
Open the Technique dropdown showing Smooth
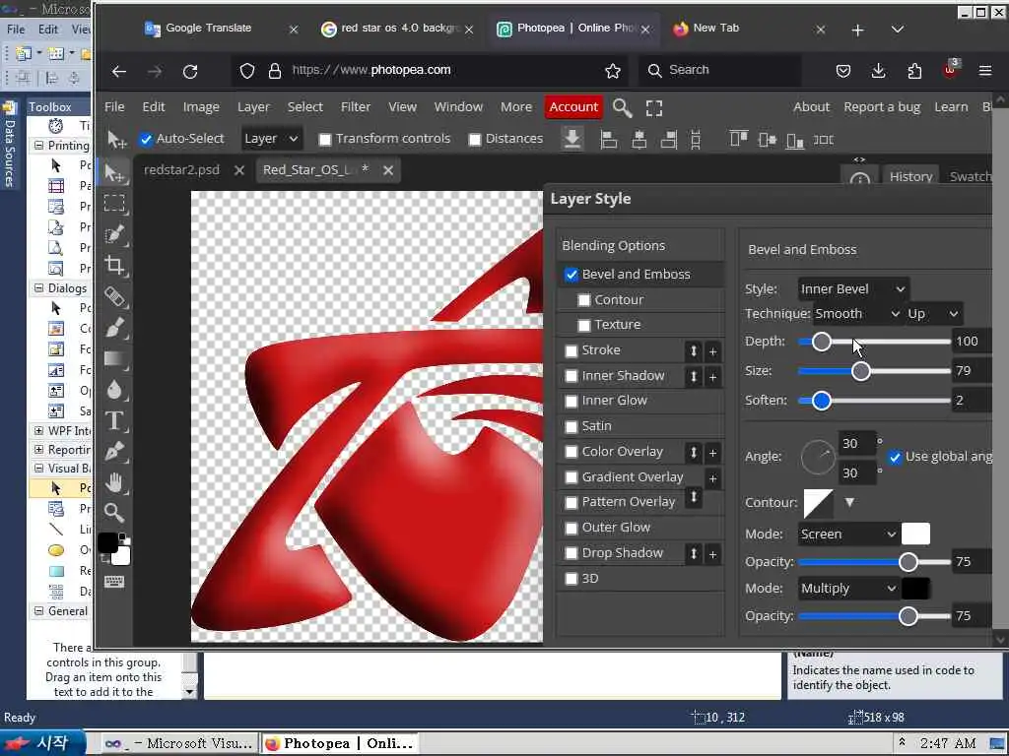856,314
